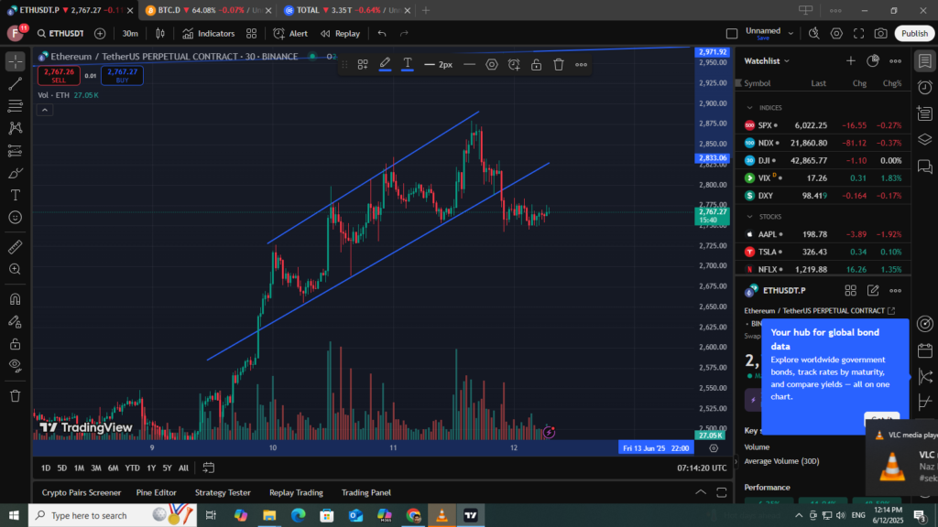Screen dimensions: 938x527
Task: Toggle lock all drawings in left sidebar
Action: 15,343
